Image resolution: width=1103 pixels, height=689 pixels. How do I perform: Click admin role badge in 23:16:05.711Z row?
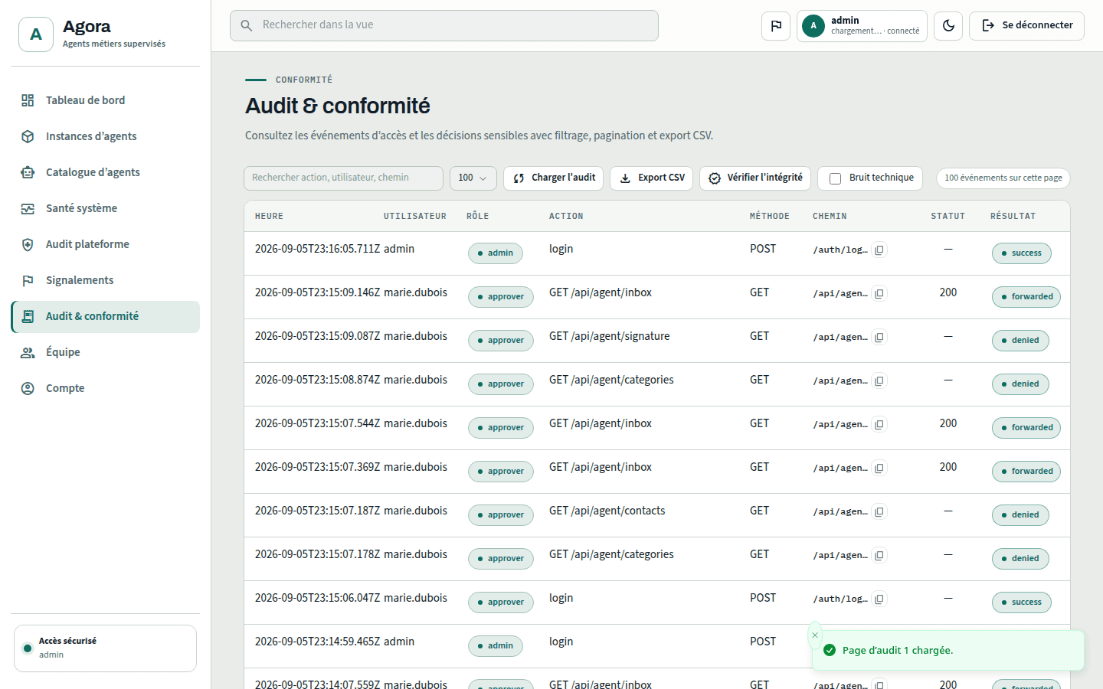495,253
